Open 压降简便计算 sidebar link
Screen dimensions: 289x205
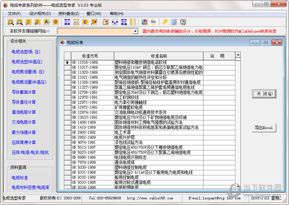(x=24, y=142)
